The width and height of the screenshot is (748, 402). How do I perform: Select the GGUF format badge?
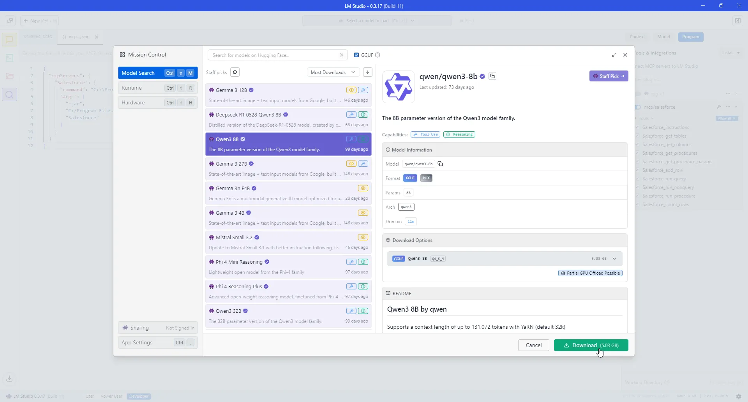pyautogui.click(x=410, y=178)
